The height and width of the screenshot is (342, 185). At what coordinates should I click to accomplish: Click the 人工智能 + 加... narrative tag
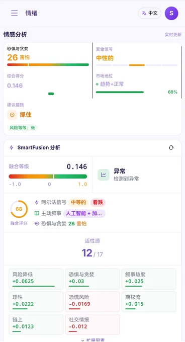click(x=84, y=214)
